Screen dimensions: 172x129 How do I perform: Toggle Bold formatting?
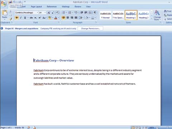tap(17, 18)
